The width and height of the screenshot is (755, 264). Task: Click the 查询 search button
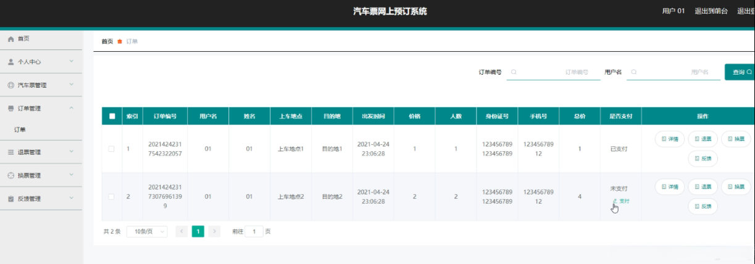740,72
